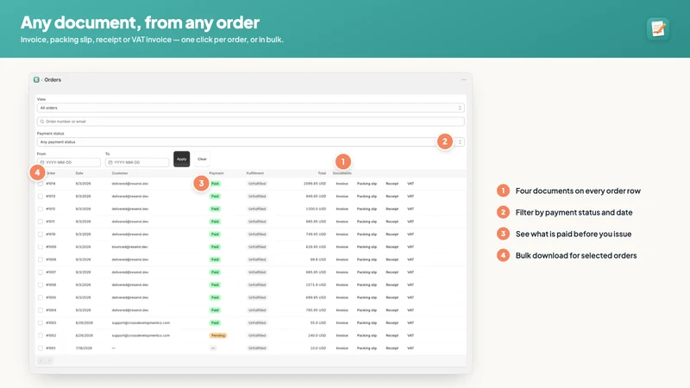The height and width of the screenshot is (388, 690).
Task: Click the 1571.9 USD total
Action: (316, 285)
